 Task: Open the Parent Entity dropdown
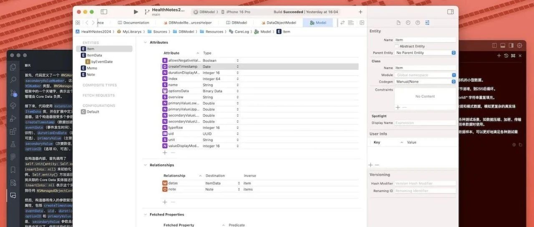click(x=425, y=53)
